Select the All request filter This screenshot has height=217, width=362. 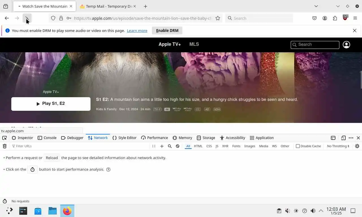pos(188,146)
